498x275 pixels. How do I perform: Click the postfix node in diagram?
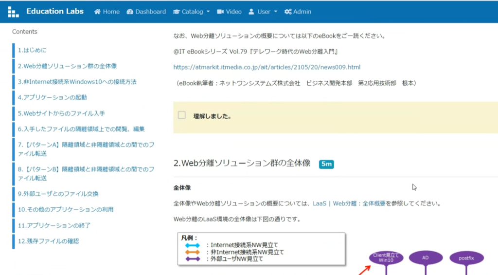[x=466, y=258]
